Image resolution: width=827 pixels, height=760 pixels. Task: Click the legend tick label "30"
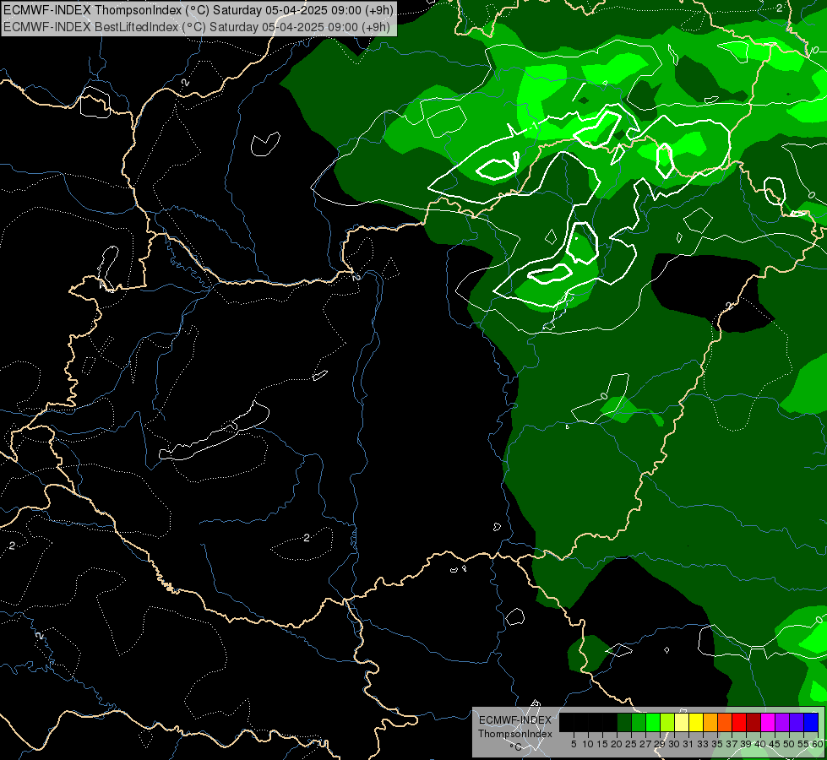[x=675, y=744]
